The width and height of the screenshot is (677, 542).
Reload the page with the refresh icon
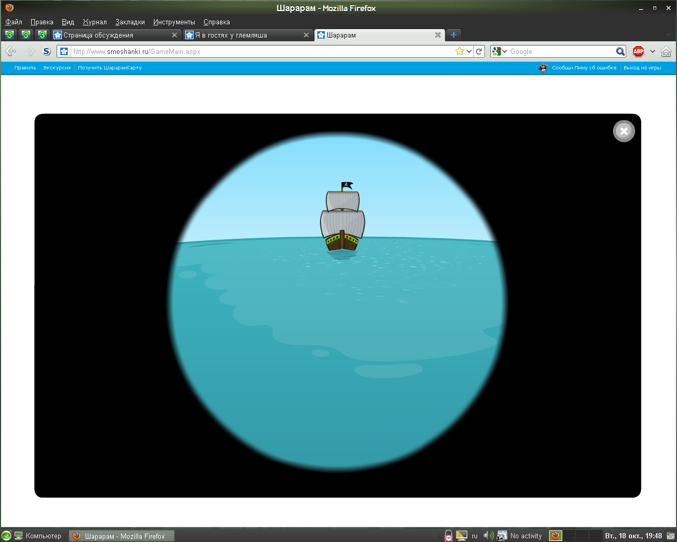(479, 51)
